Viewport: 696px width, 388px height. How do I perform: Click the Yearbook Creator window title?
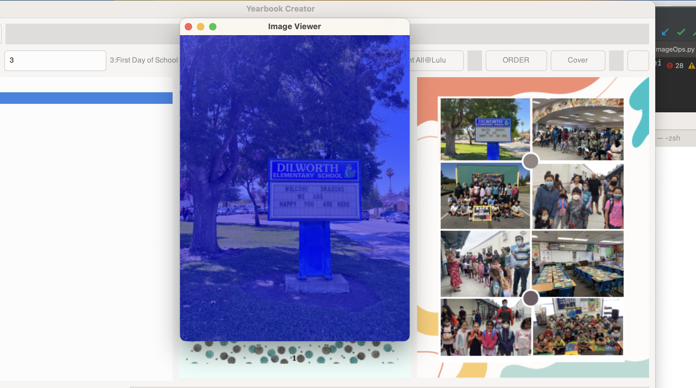coord(281,9)
